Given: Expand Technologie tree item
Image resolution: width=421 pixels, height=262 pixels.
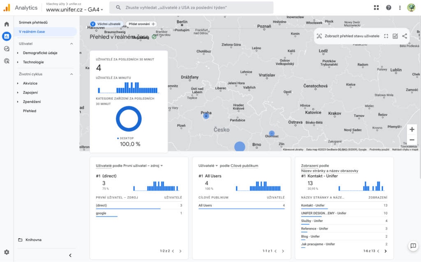Looking at the screenshot, I should (x=18, y=62).
